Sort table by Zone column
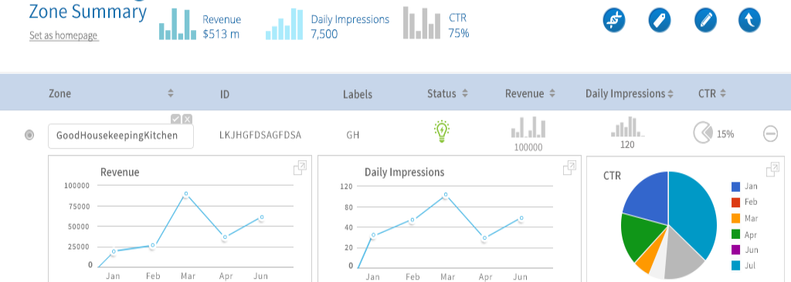Screen dimensions: 791x282 pyautogui.click(x=171, y=93)
